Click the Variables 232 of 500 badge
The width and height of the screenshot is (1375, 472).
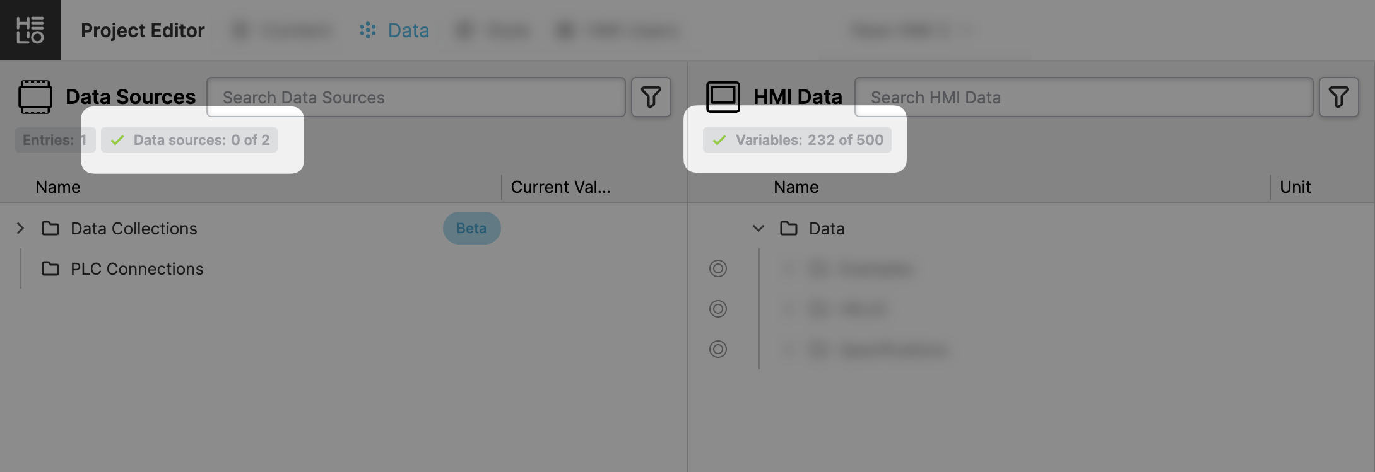click(x=798, y=140)
